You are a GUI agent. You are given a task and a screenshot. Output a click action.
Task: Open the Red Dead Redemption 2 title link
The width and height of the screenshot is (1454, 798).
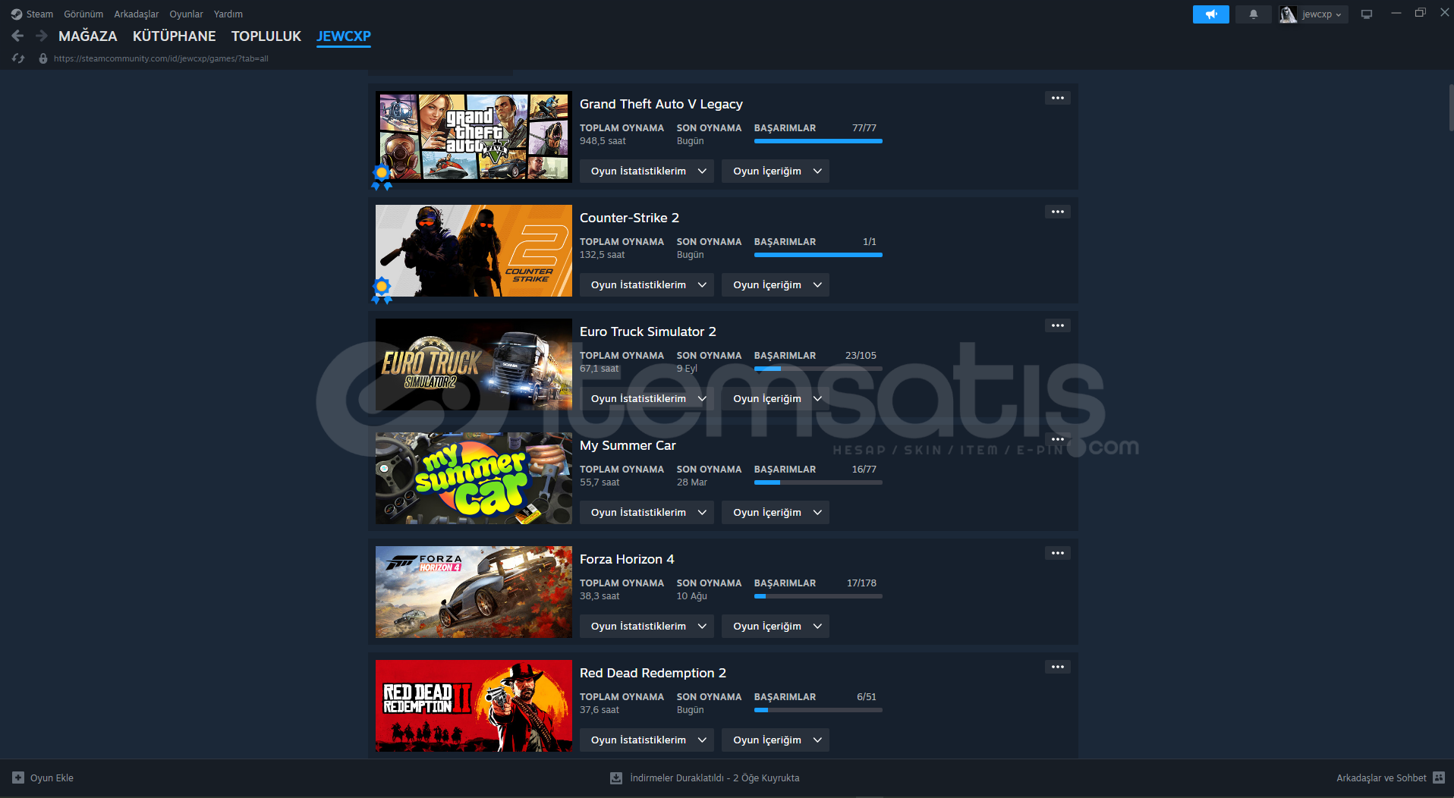pos(653,673)
